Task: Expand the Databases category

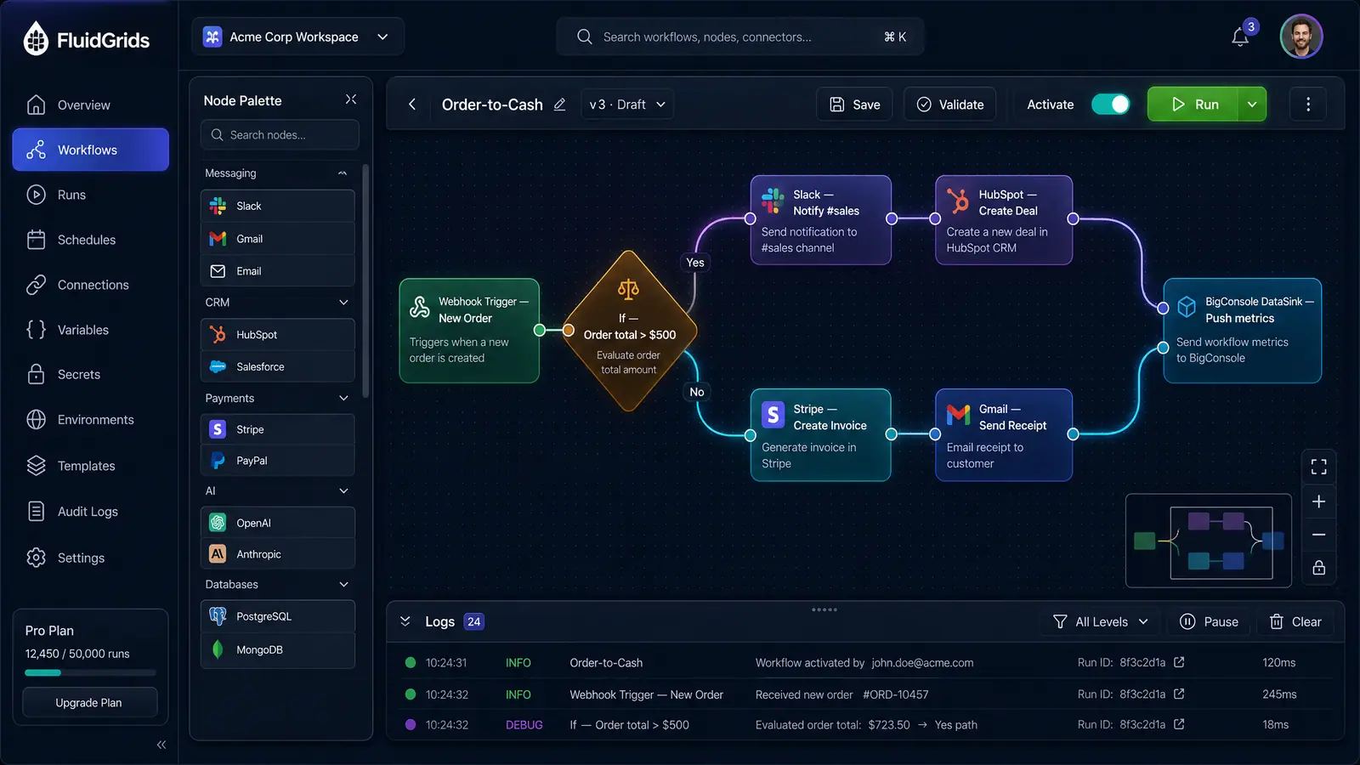Action: coord(343,584)
